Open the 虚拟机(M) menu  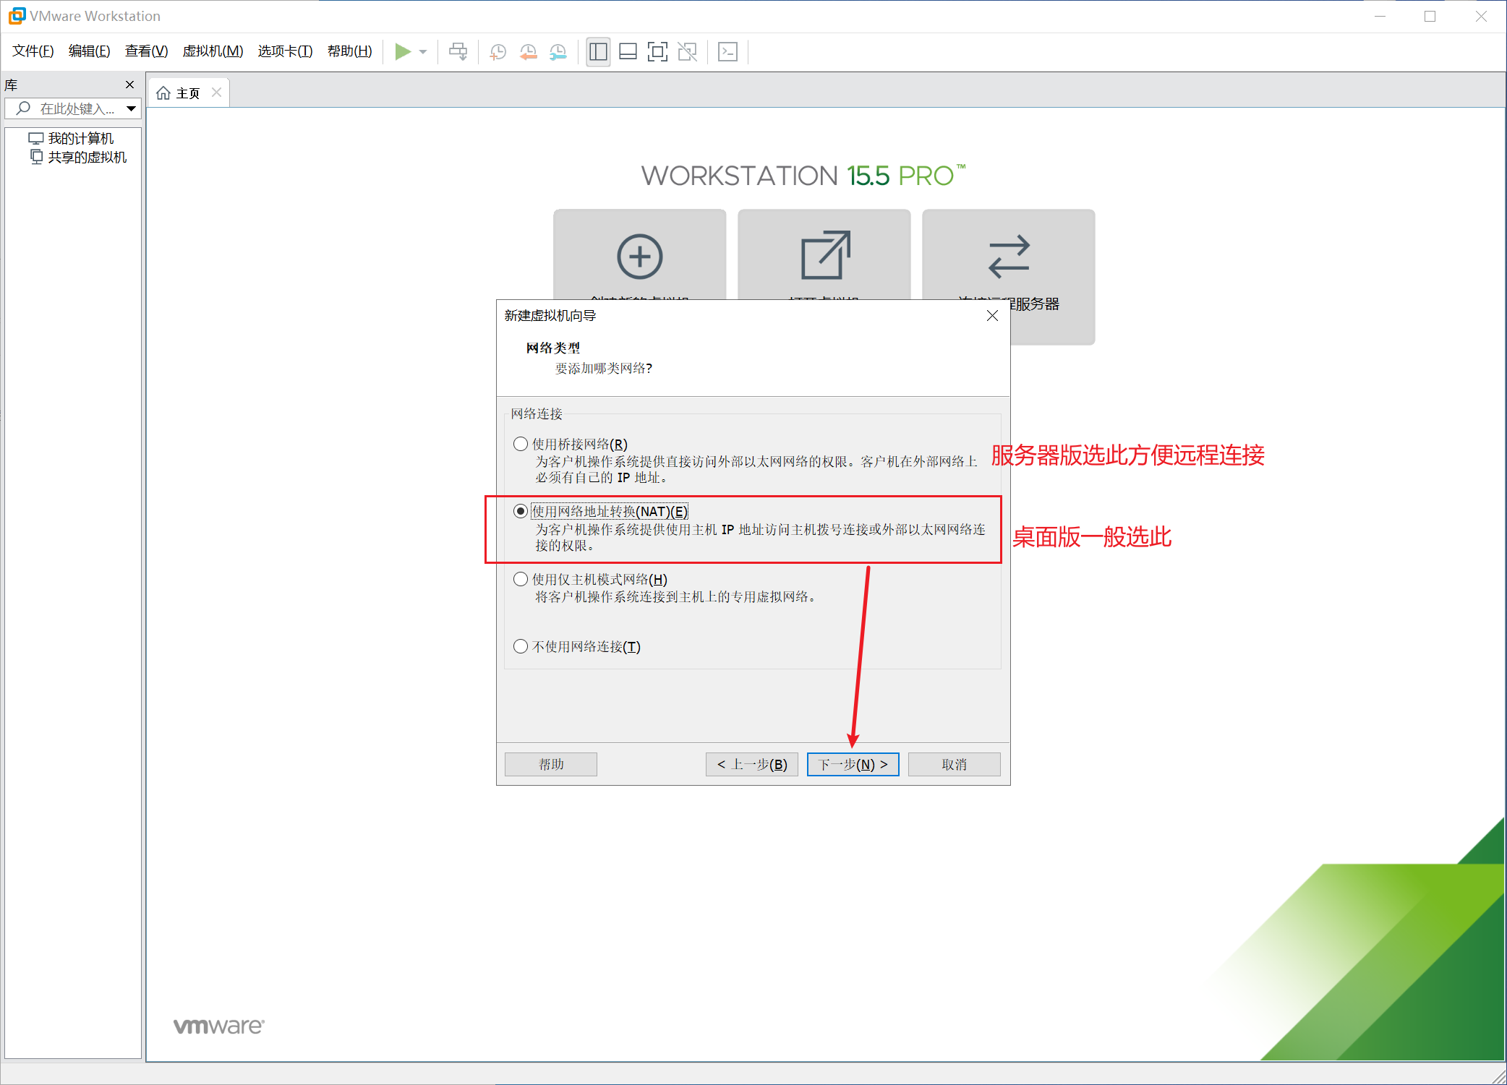click(x=213, y=51)
